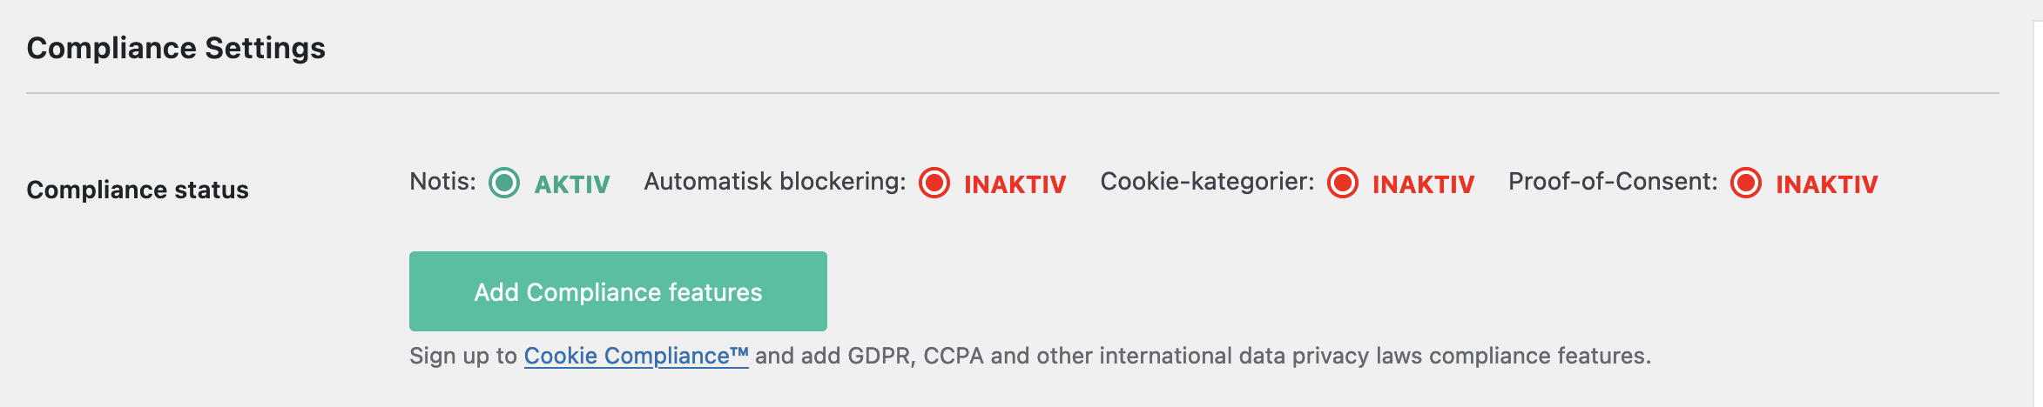Click the red Proof-of-Consent status icon

1746,183
